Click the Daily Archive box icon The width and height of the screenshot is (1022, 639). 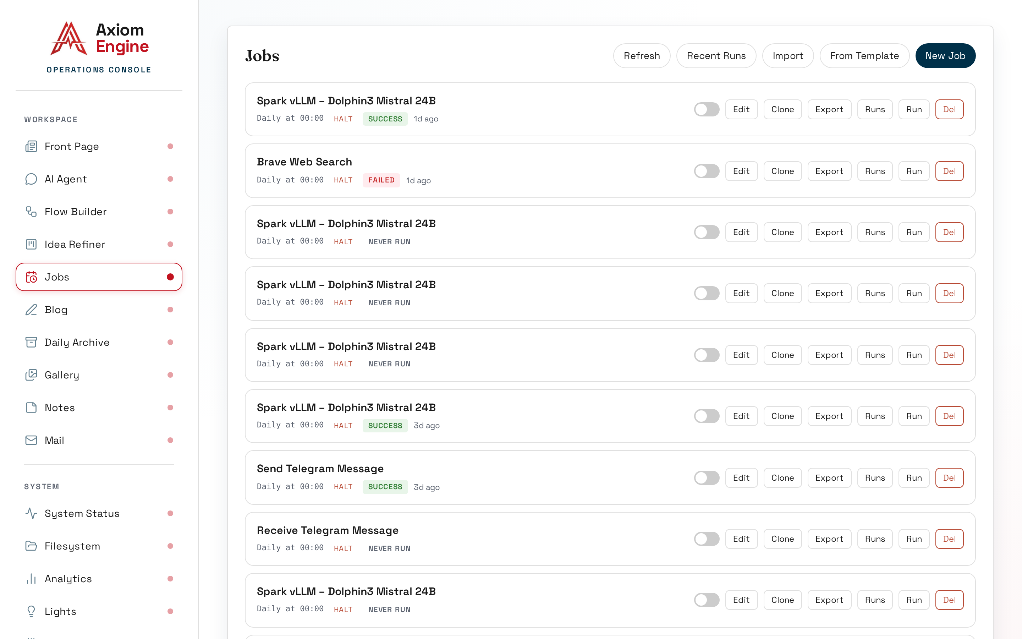point(31,342)
